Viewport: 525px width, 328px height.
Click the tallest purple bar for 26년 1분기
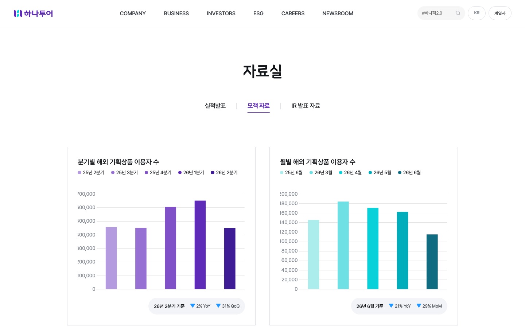[x=200, y=245]
